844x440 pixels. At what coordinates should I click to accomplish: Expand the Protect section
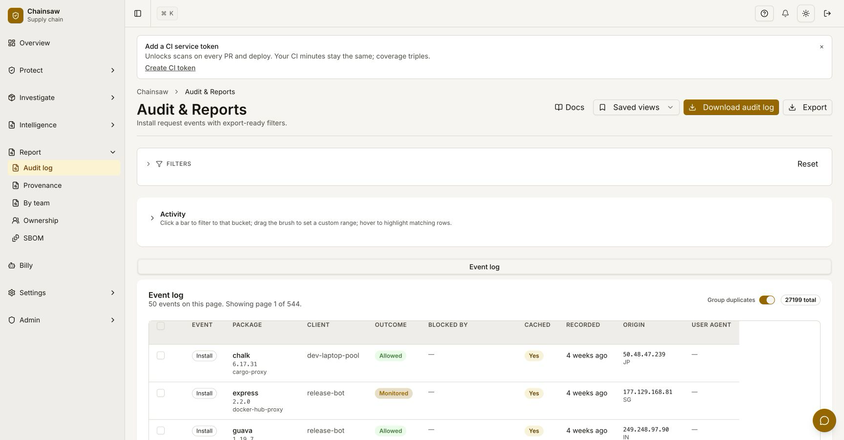point(63,70)
